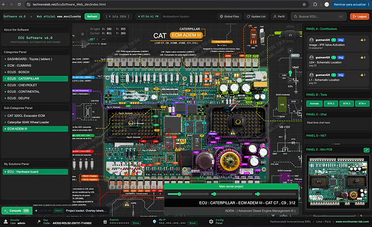This screenshot has width=372, height=227.
Task: Click the pan-right arrow beside XY control
Action: point(297,35)
